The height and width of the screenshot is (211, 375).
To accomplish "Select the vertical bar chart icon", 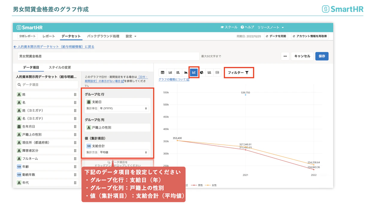I will (170, 73).
